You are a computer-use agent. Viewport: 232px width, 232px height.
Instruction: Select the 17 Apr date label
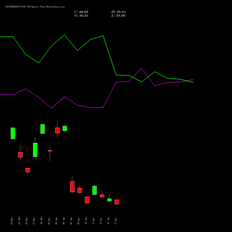pos(116,221)
